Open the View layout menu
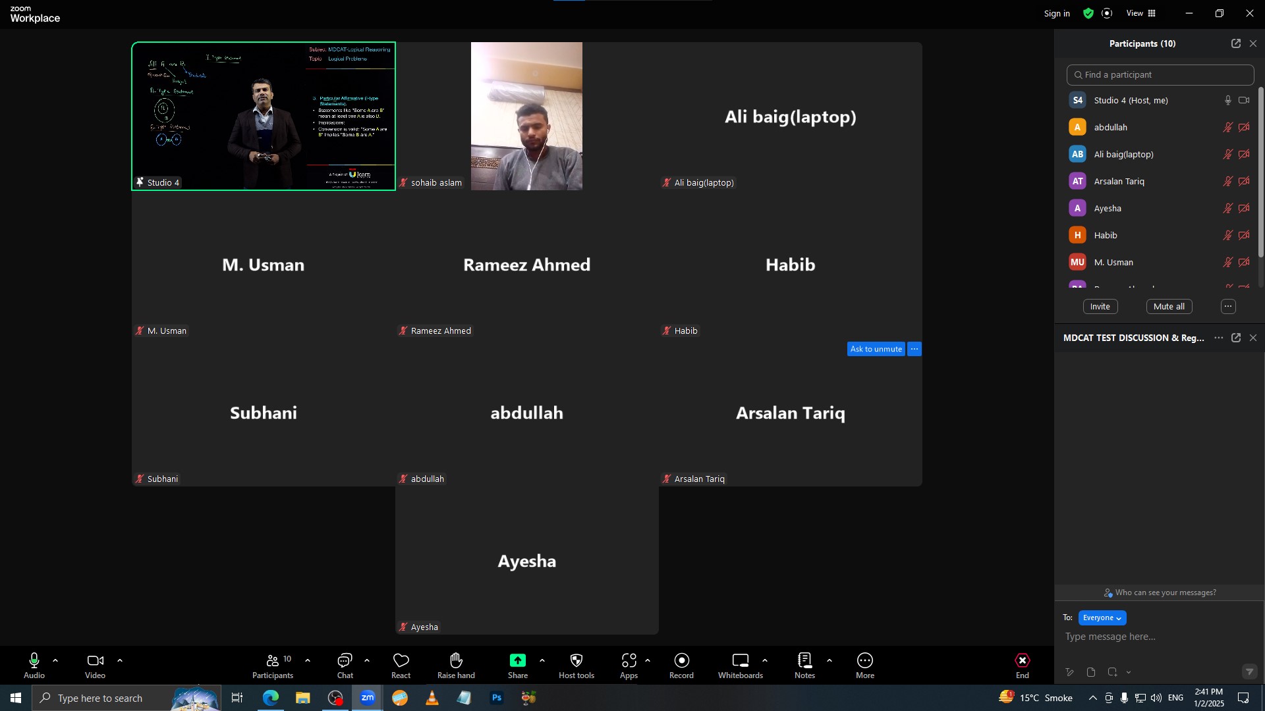This screenshot has width=1265, height=711. click(1141, 13)
